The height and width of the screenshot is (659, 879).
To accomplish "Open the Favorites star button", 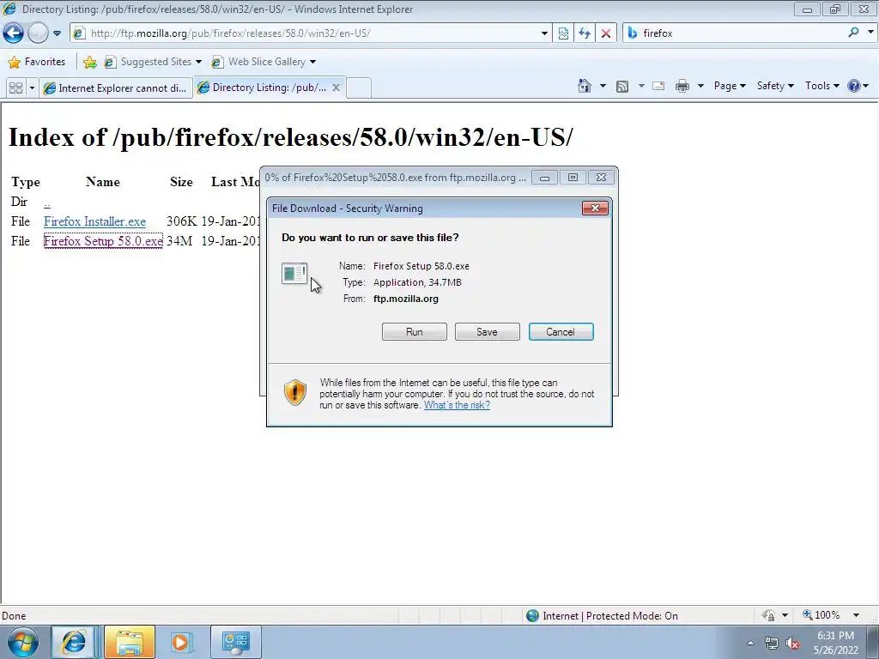I will (x=37, y=62).
